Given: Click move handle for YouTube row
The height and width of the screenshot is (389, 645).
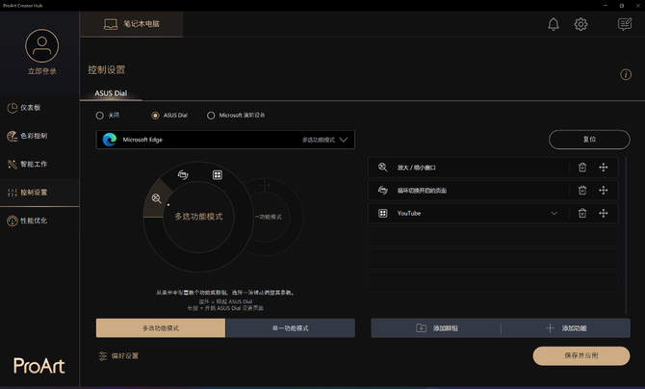Looking at the screenshot, I should (x=603, y=213).
